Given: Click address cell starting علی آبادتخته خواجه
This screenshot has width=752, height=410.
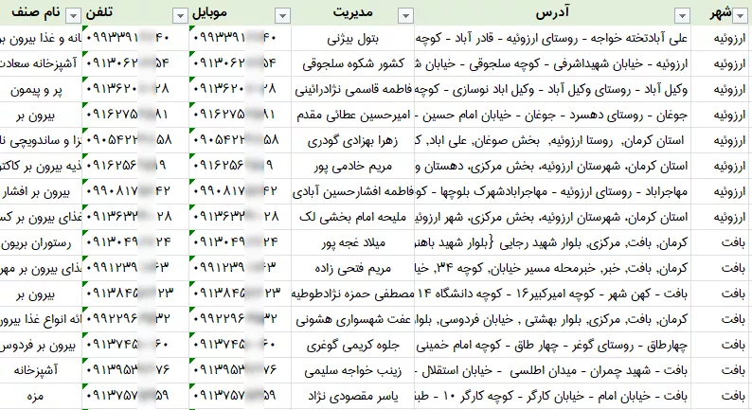Looking at the screenshot, I should pyautogui.click(x=552, y=38).
